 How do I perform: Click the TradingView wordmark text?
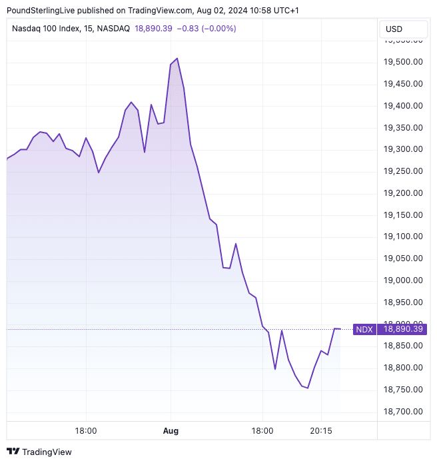coord(47,452)
